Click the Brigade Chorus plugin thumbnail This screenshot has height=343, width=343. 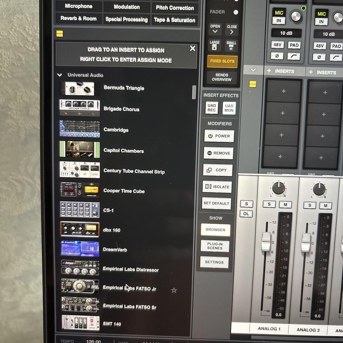tap(80, 108)
